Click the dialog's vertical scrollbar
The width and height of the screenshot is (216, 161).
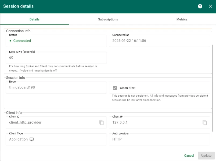[x=213, y=88]
